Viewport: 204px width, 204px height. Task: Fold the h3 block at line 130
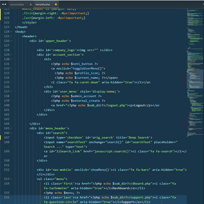click(11, 59)
